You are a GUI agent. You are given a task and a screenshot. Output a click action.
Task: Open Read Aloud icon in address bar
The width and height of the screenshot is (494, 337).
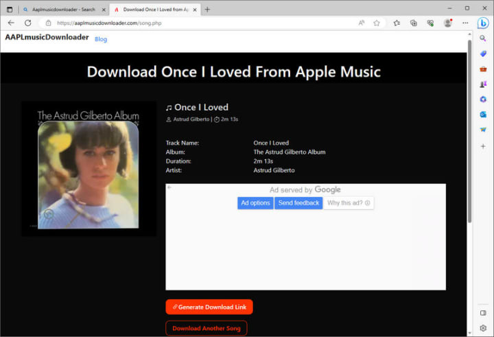362,23
